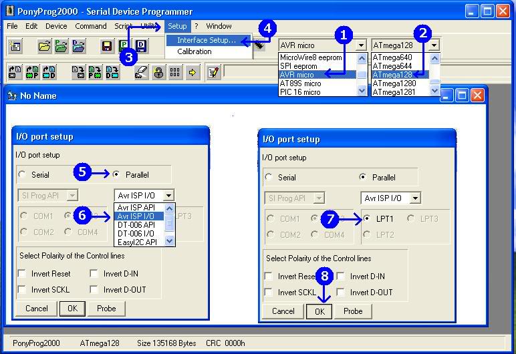Click Write Data (blue D) icon
This screenshot has width=516, height=354.
click(x=112, y=72)
